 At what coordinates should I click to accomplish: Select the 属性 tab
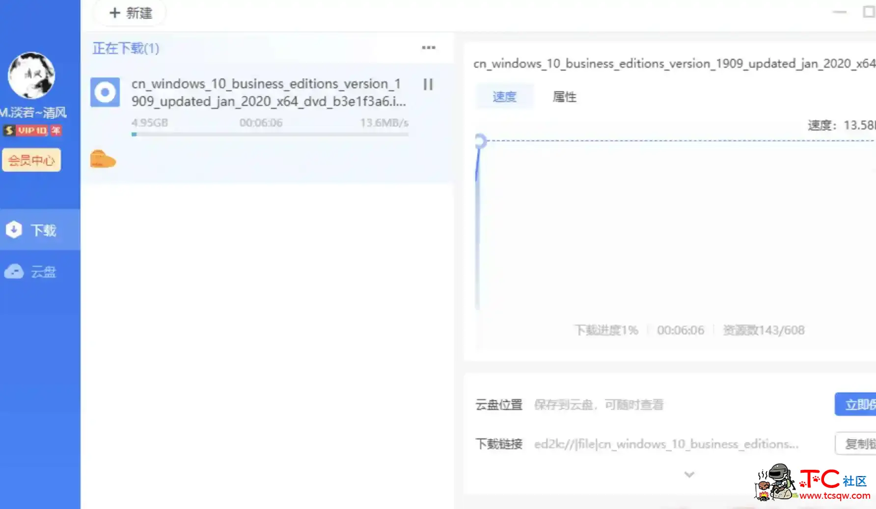[564, 97]
